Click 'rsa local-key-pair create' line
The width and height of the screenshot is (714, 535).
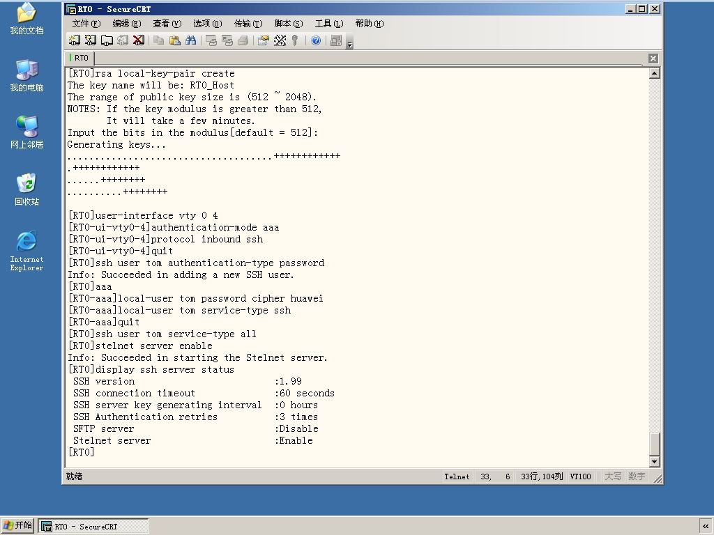(x=151, y=73)
